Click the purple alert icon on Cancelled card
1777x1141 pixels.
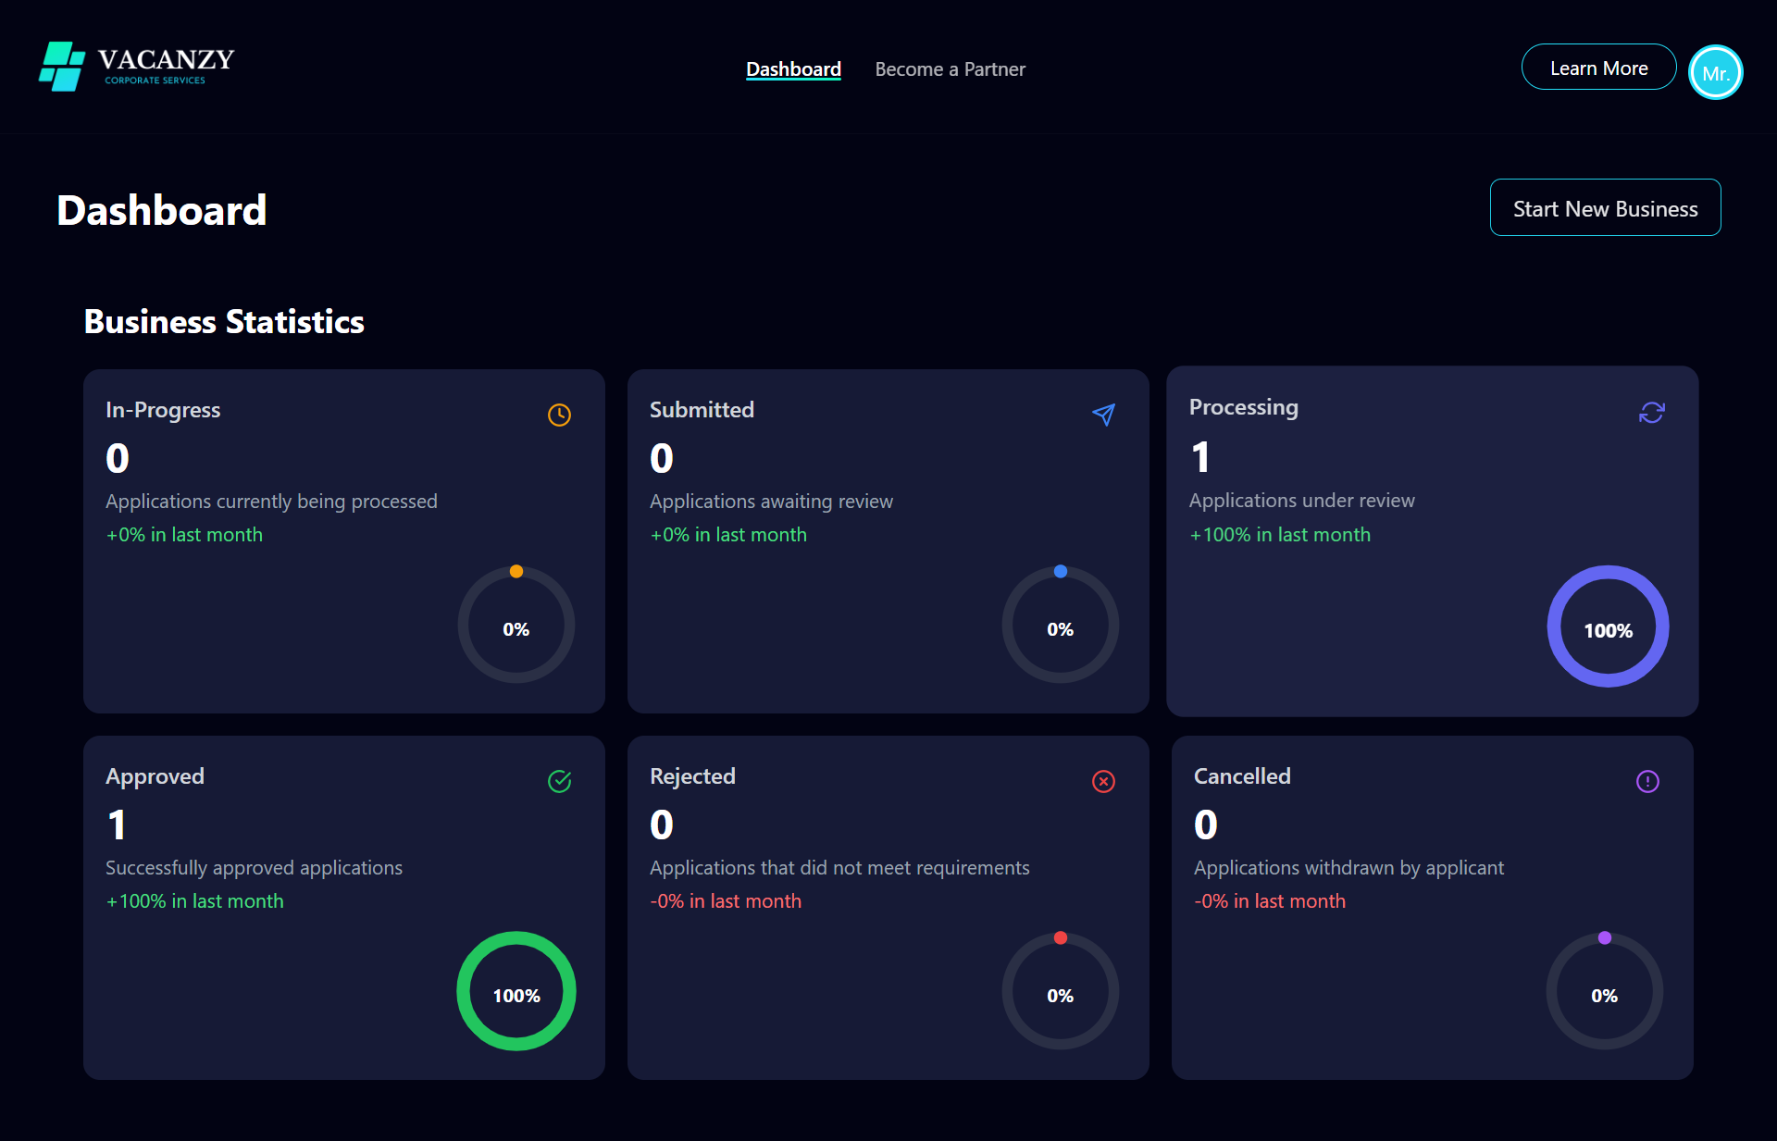(x=1647, y=781)
